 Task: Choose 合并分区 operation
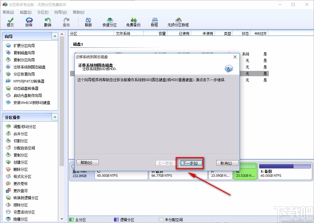coord(17,134)
